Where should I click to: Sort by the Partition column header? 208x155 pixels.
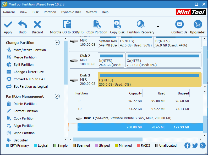point(97,93)
